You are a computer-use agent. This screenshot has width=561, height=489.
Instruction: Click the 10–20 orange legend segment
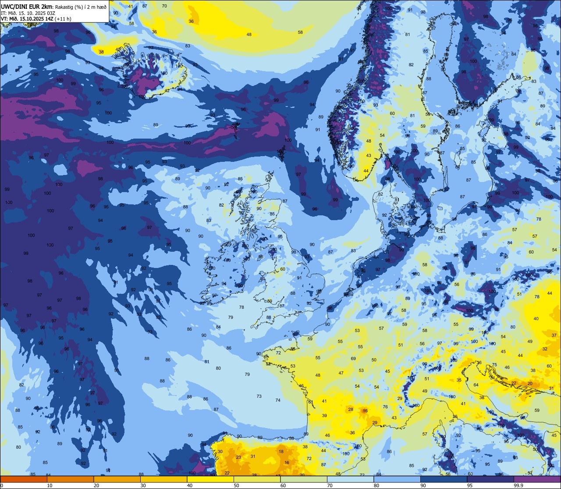pos(70,479)
